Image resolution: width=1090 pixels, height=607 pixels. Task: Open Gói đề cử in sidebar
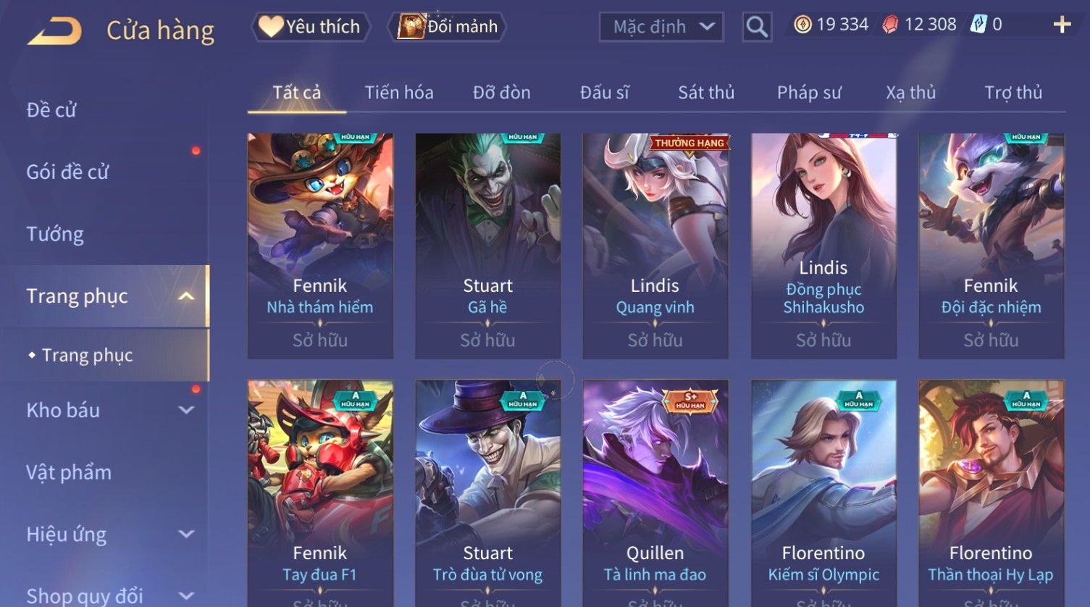(67, 172)
